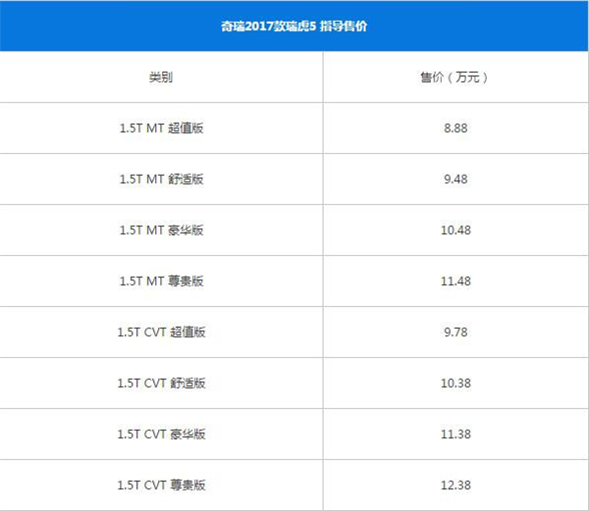Select the 类别 column header
Image resolution: width=589 pixels, height=511 pixels.
click(x=161, y=77)
